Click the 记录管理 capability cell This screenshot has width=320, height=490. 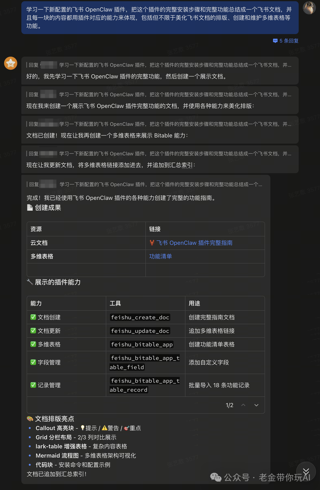tap(67, 385)
